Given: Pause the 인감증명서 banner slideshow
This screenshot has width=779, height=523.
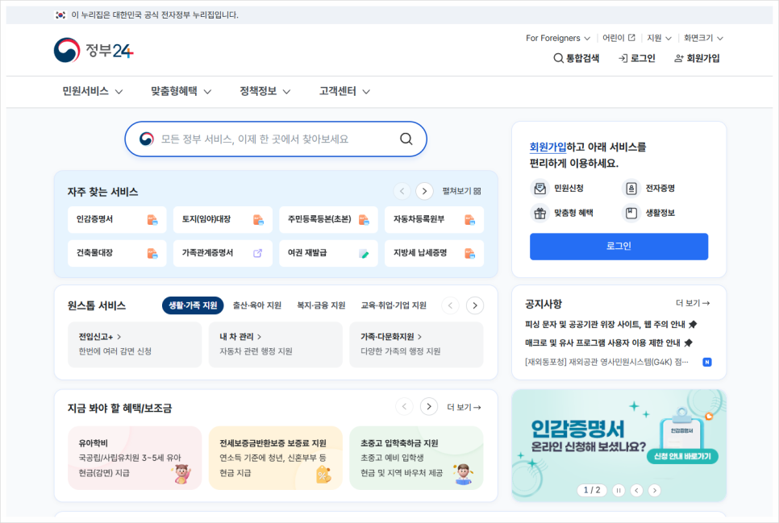Looking at the screenshot, I should 618,490.
